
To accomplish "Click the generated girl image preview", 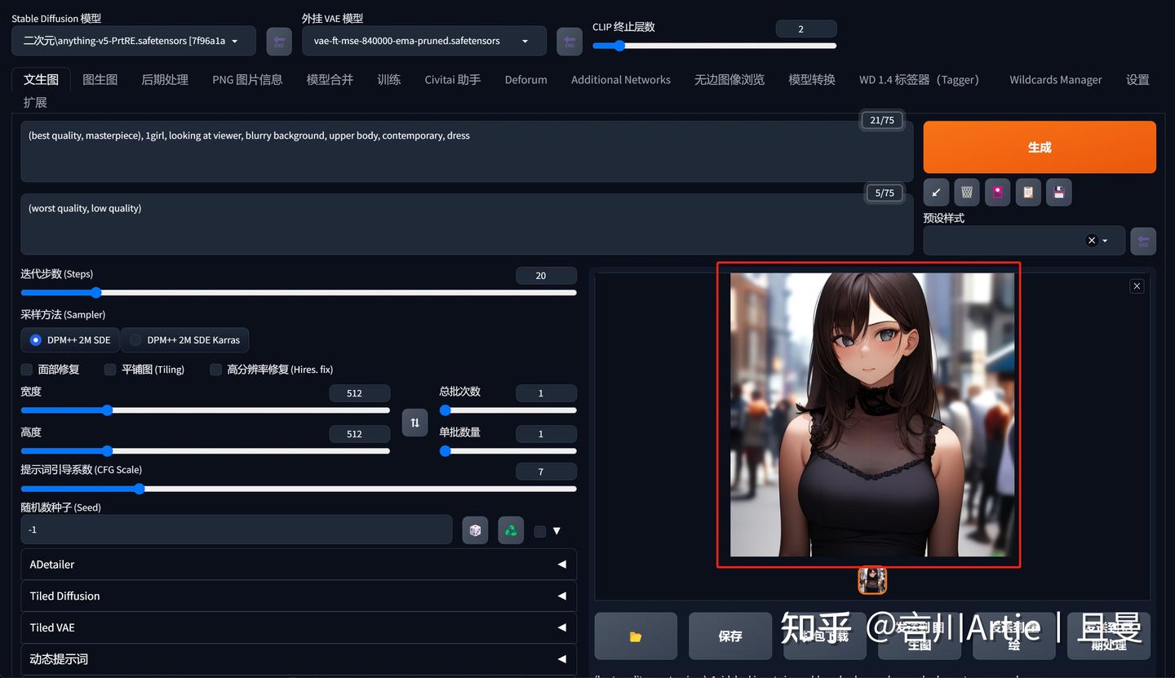I will pos(872,415).
